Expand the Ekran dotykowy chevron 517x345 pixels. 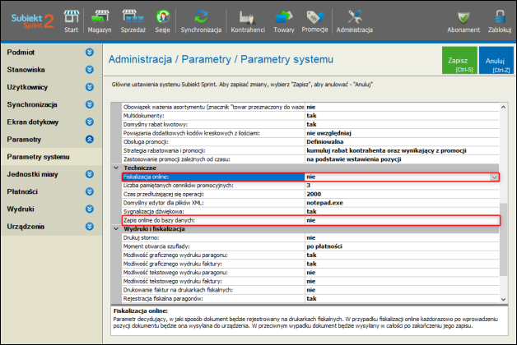(x=90, y=122)
